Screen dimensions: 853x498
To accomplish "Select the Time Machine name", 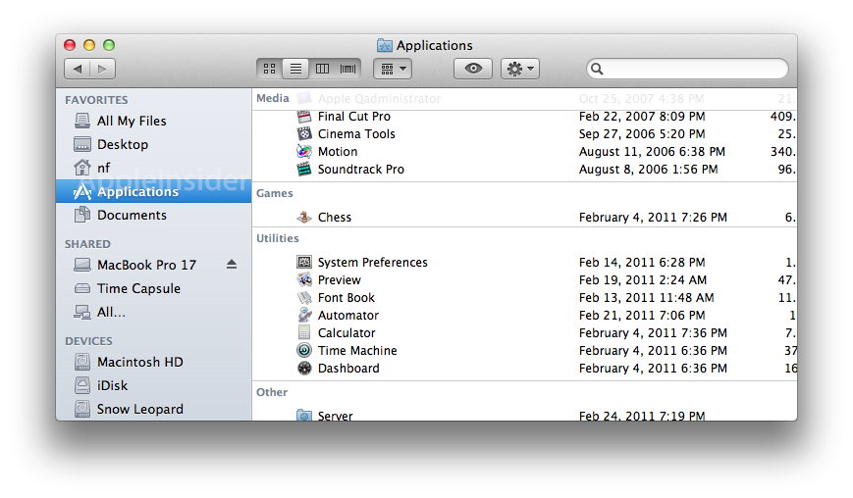I will point(357,350).
